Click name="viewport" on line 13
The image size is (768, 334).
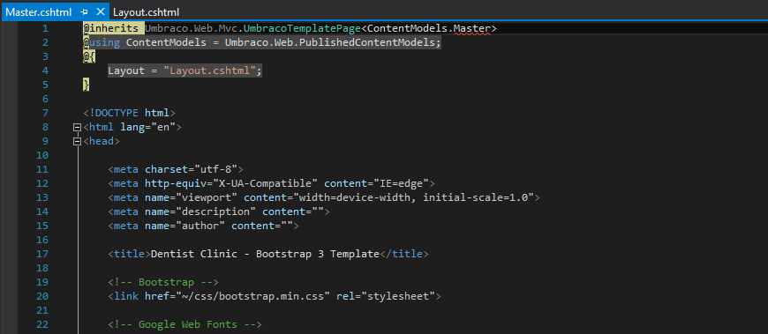(x=191, y=197)
